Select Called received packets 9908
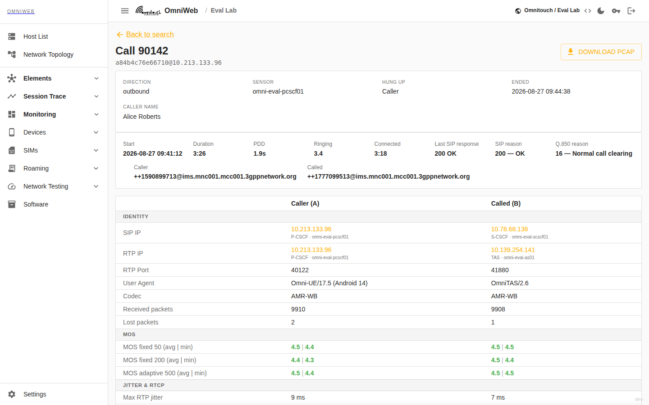 [x=498, y=309]
